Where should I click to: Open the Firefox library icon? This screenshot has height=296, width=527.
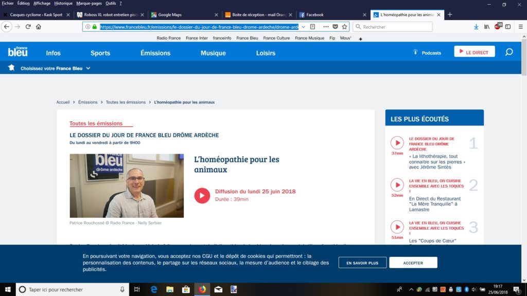click(487, 27)
